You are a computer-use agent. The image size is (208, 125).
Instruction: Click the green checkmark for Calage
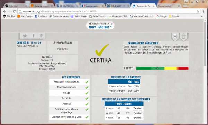[x=87, y=93]
